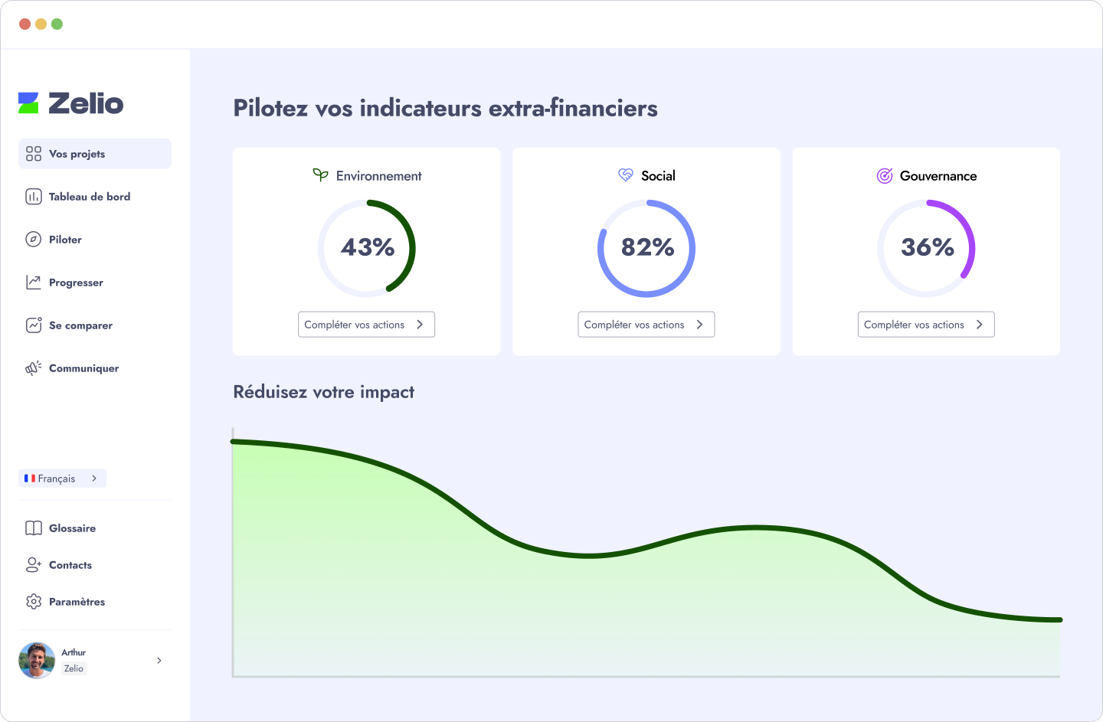Screen dimensions: 1103x722
Task: Click Compléter vos actions under Social
Action: [646, 324]
